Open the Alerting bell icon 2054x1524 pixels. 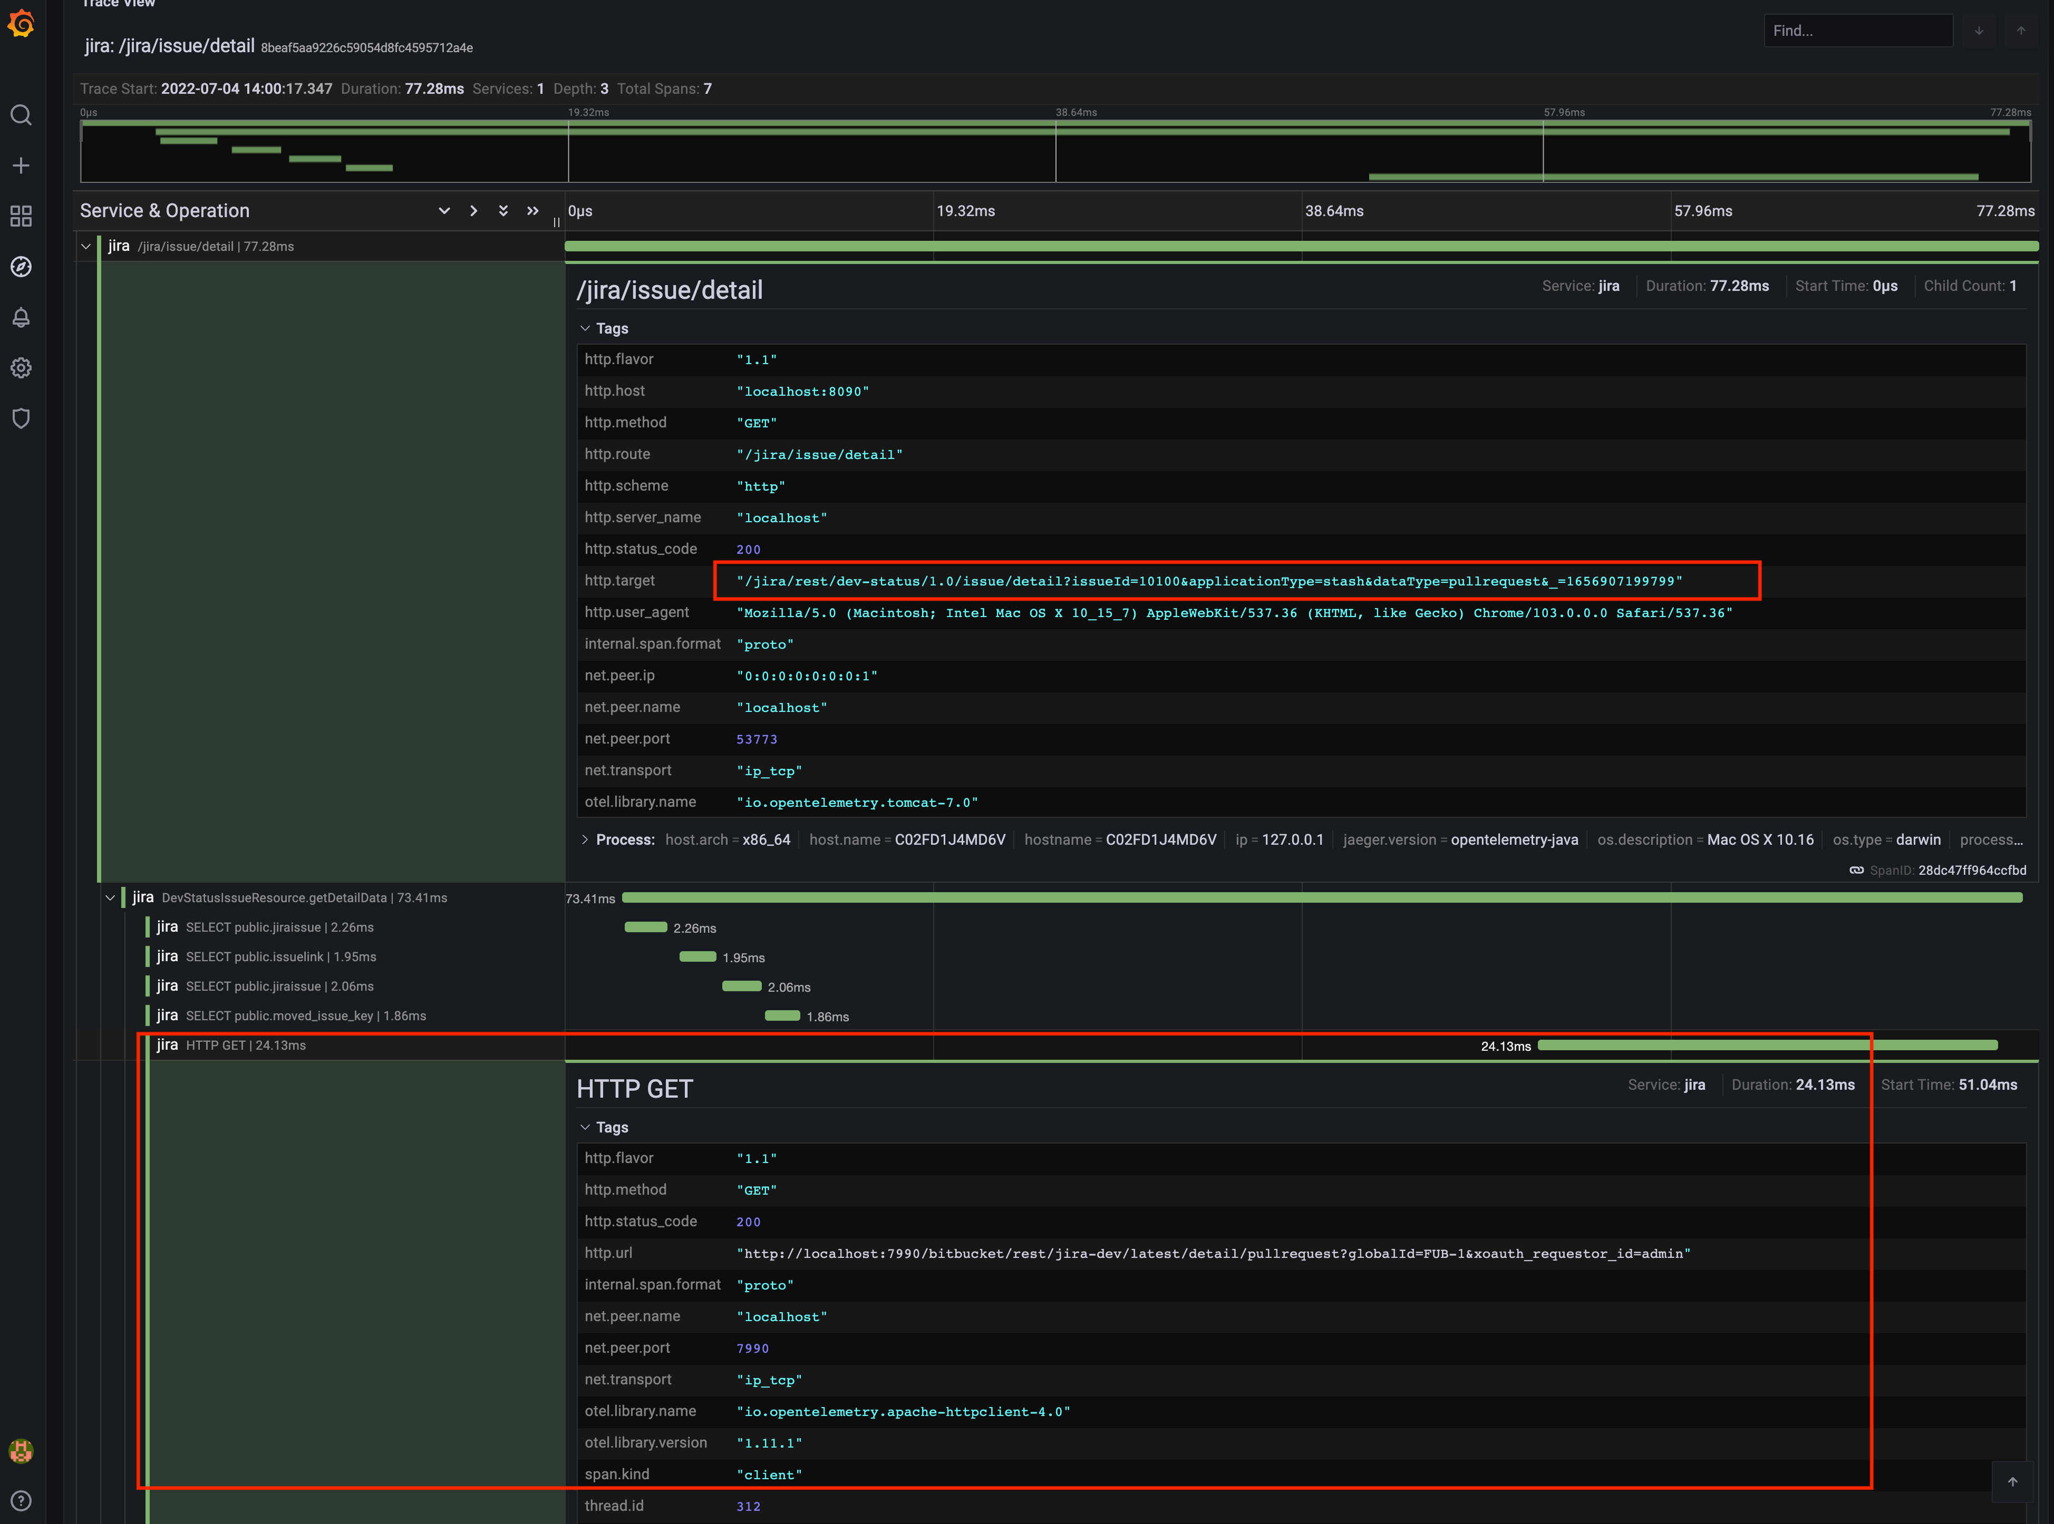pos(21,317)
